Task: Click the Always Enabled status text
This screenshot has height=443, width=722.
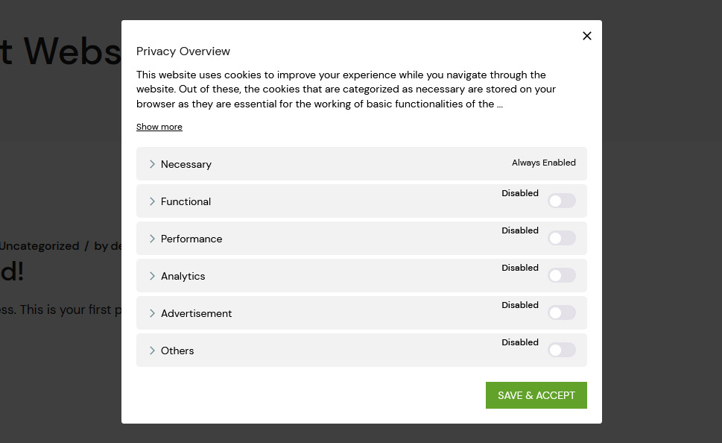Action: [x=543, y=163]
